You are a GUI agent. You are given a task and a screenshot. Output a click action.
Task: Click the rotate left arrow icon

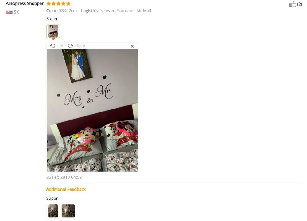click(x=52, y=46)
